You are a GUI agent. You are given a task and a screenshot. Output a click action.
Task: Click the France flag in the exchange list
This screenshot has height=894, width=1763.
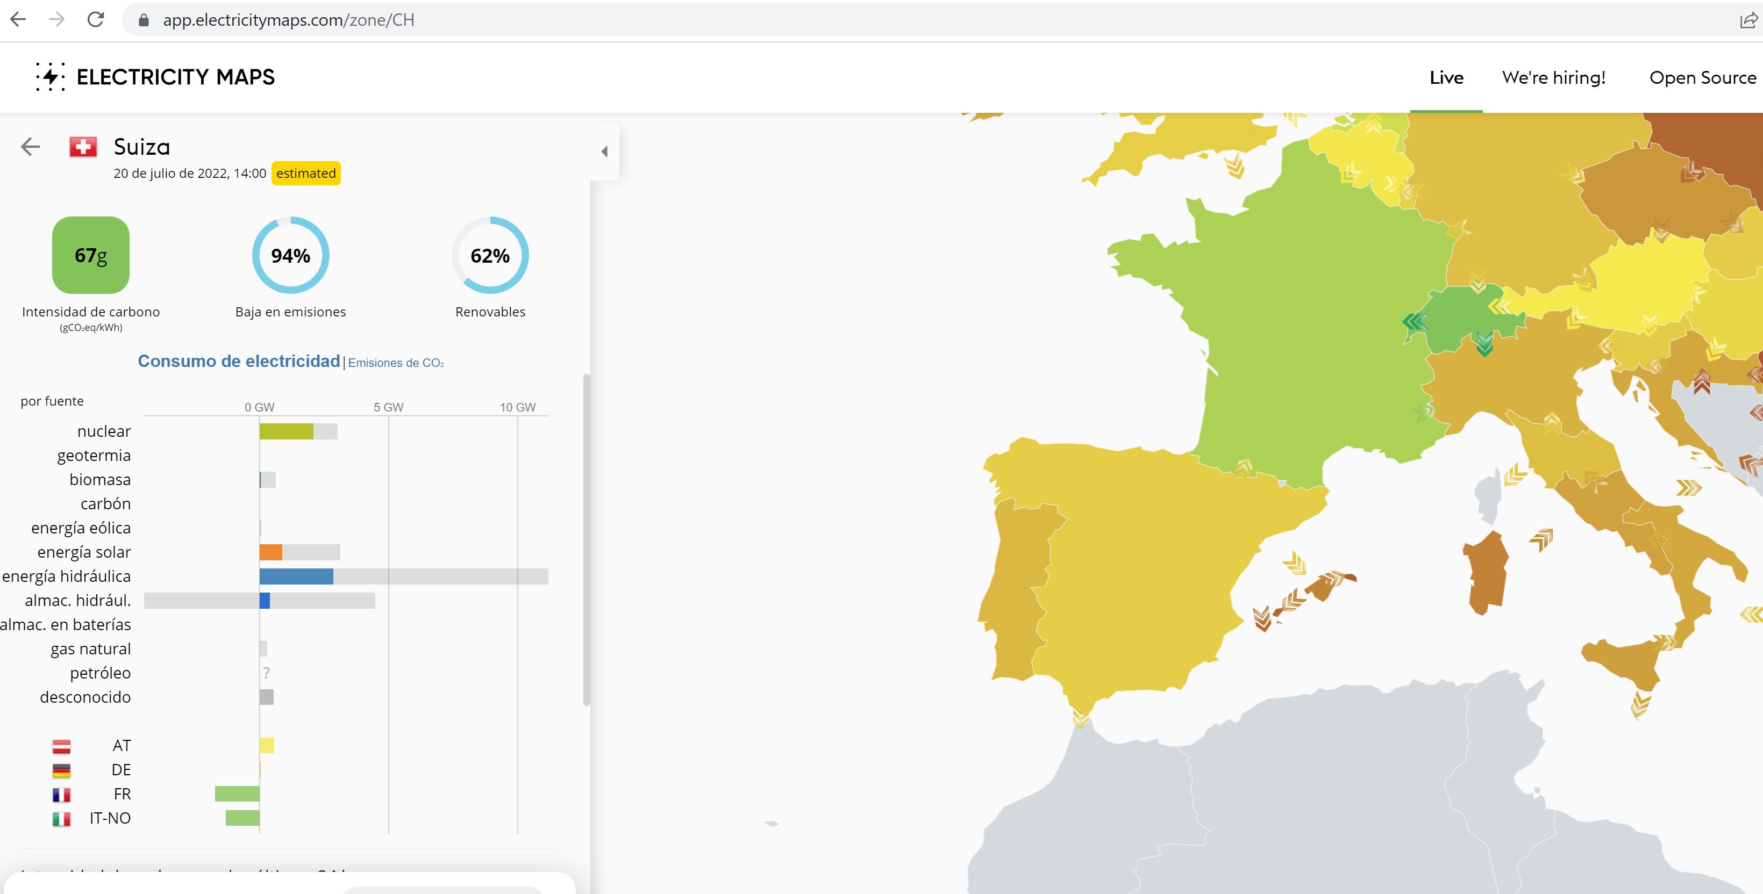[62, 794]
